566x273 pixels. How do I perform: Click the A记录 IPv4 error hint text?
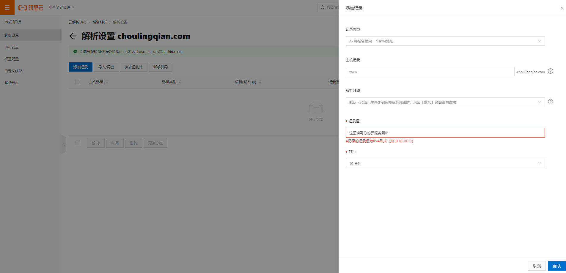[x=379, y=141]
